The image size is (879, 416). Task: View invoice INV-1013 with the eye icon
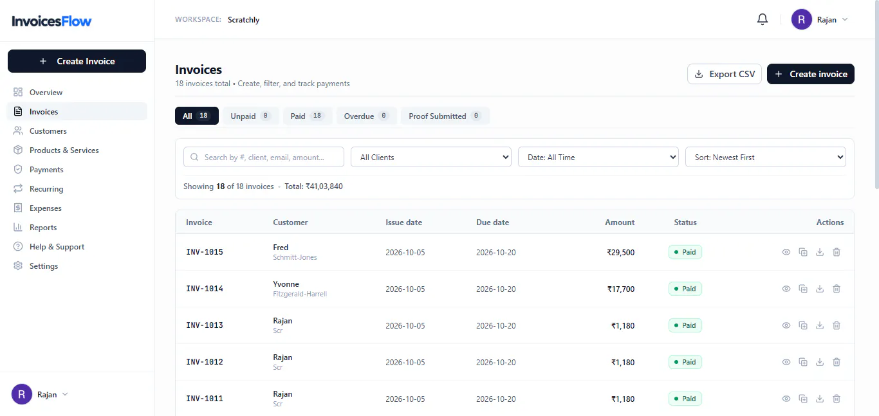click(786, 325)
